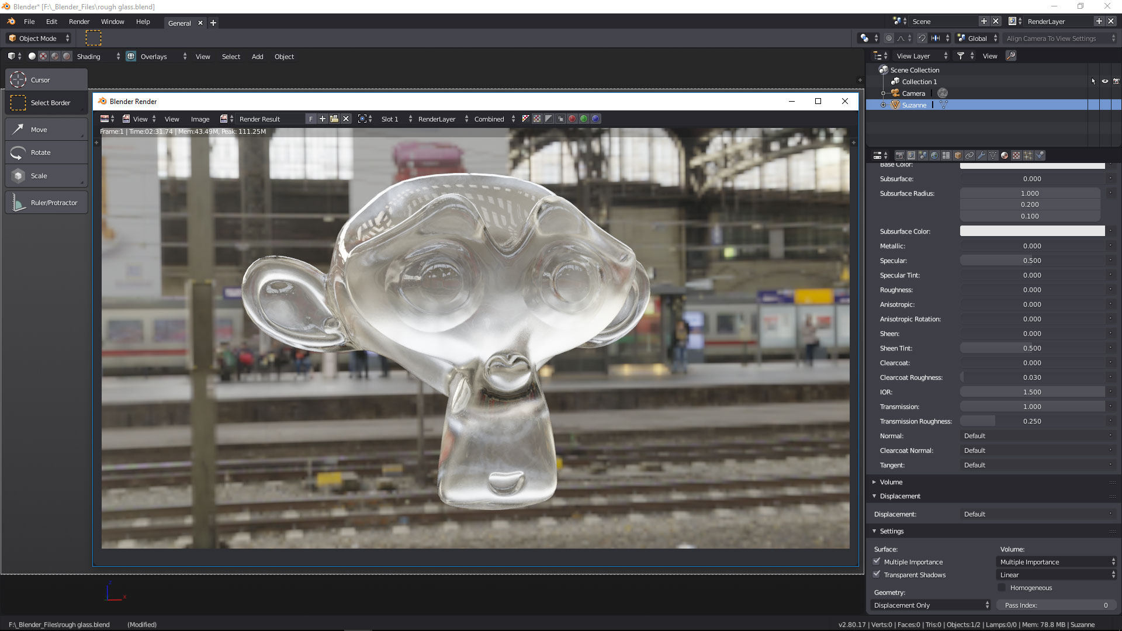1122x631 pixels.
Task: Open the Combined pass dropdown
Action: click(x=494, y=119)
